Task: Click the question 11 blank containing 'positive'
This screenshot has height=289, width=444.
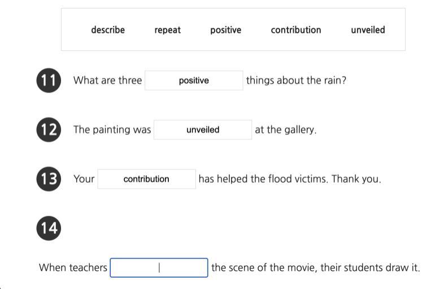Action: pos(194,81)
